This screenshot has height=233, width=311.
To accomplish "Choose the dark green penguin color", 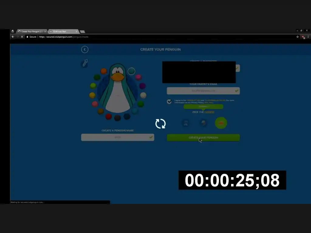I will click(97, 77).
